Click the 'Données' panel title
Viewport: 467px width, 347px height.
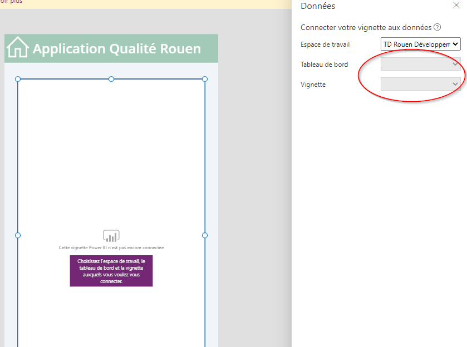(318, 6)
